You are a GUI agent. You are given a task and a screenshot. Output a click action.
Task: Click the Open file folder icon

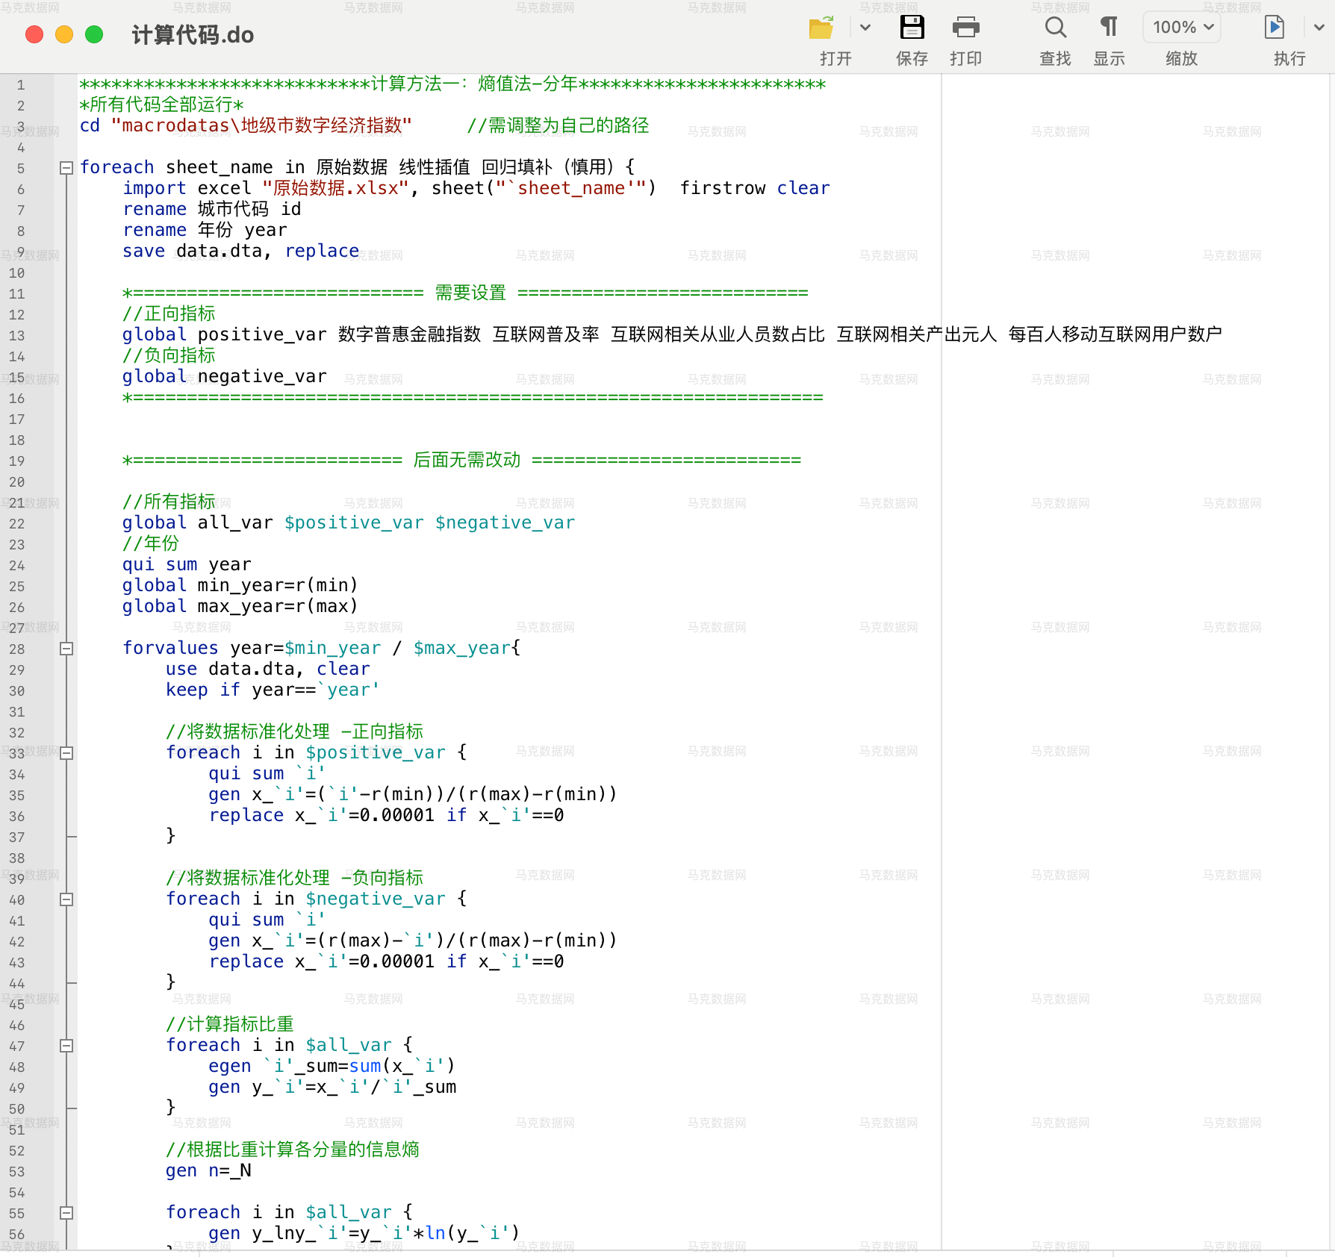tap(821, 28)
